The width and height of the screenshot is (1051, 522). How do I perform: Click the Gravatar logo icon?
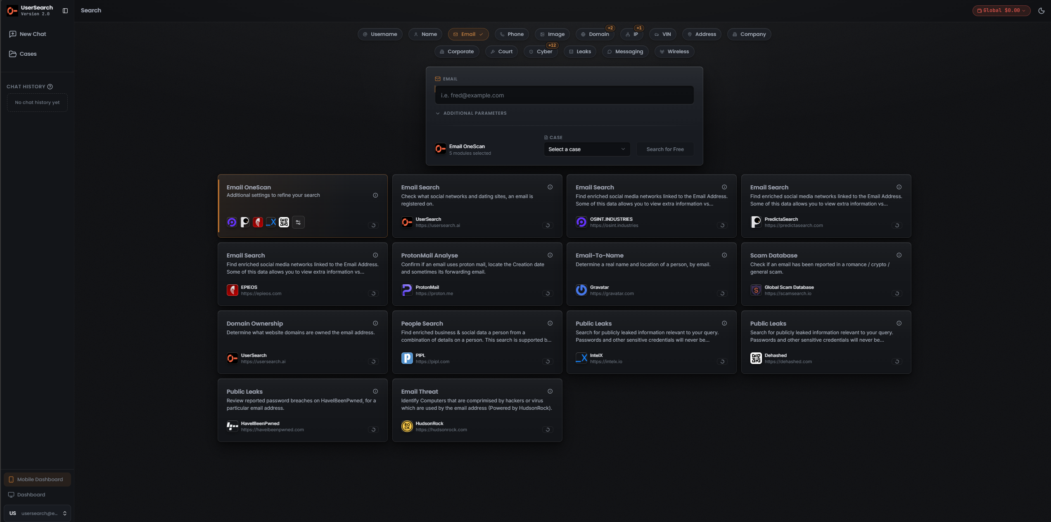click(581, 290)
